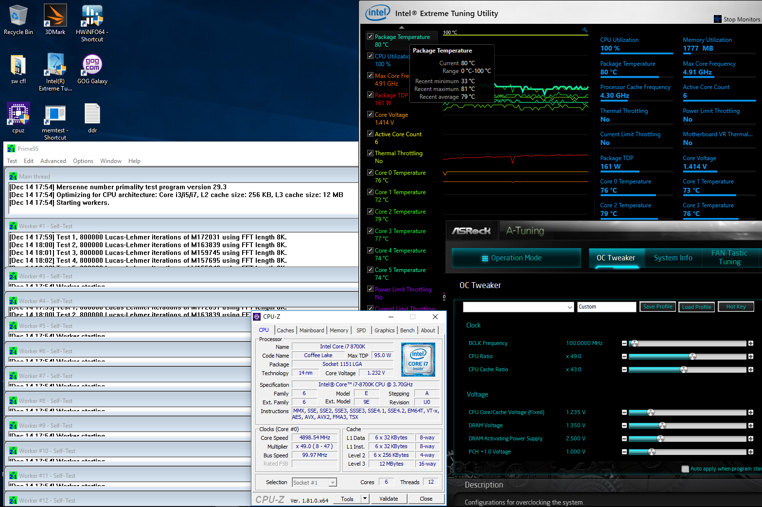Viewport: 762px width, 507px height.
Task: Click minus icon for CPU Ratio
Action: pyautogui.click(x=624, y=357)
